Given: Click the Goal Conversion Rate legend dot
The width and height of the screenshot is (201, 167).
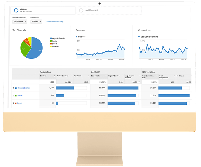Looking at the screenshot, I should click(139, 36).
